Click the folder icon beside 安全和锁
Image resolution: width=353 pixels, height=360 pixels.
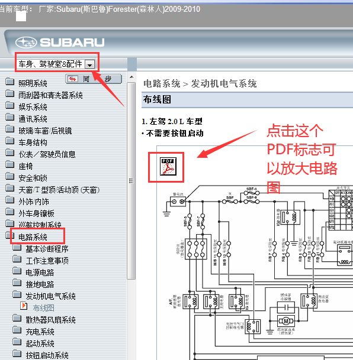(10, 176)
